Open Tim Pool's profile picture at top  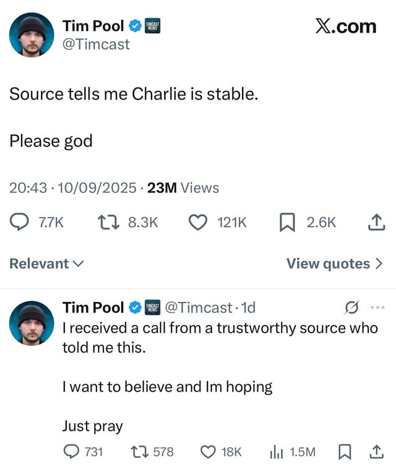[x=32, y=35]
